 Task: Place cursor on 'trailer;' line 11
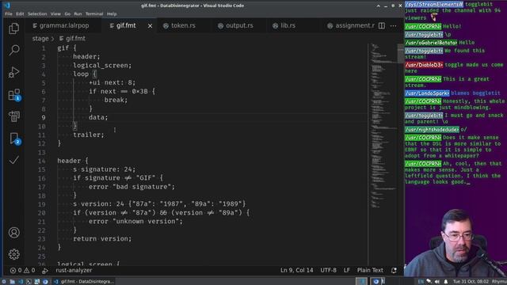[x=89, y=135]
